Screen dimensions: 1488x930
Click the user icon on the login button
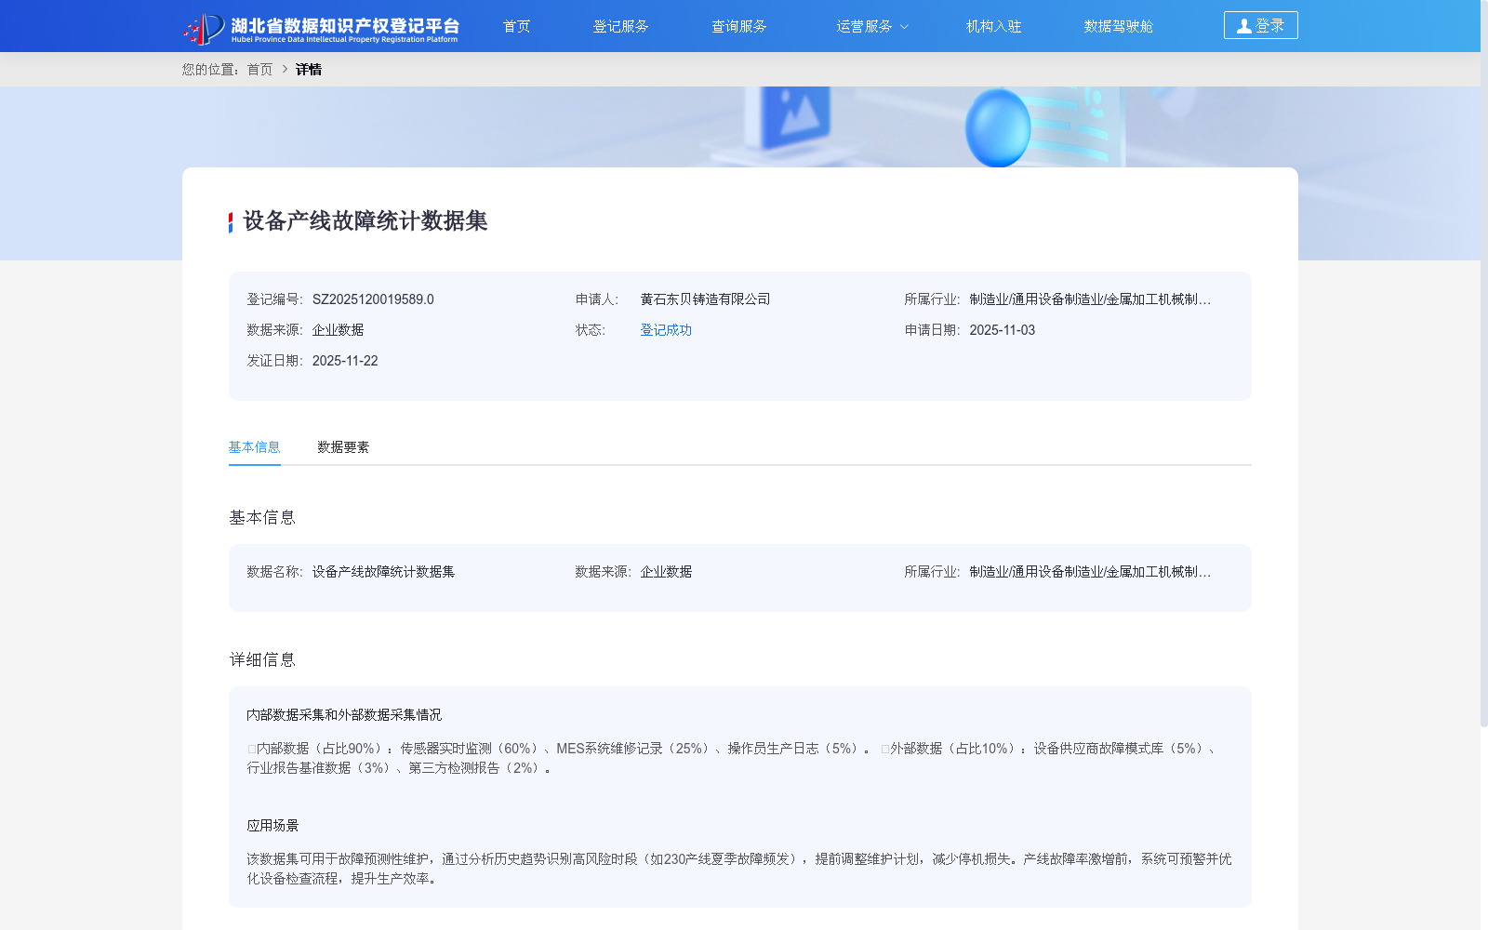[1243, 26]
